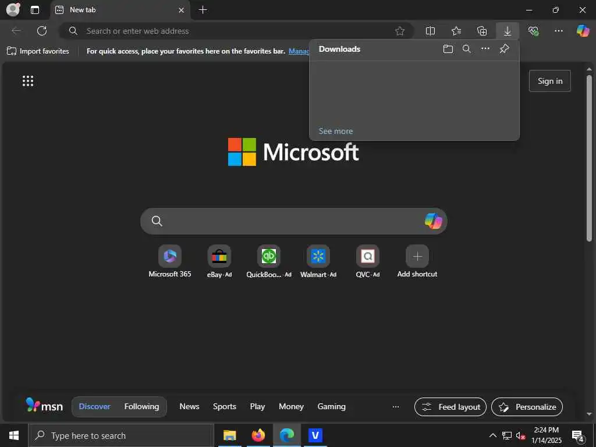Open the Sports feed tab
The width and height of the screenshot is (596, 447).
(x=224, y=406)
